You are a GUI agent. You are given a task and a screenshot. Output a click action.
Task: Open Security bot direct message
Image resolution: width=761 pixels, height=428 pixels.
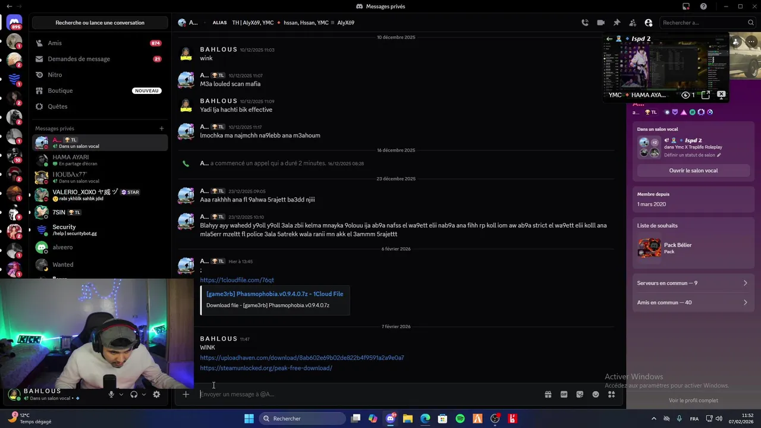pyautogui.click(x=100, y=229)
